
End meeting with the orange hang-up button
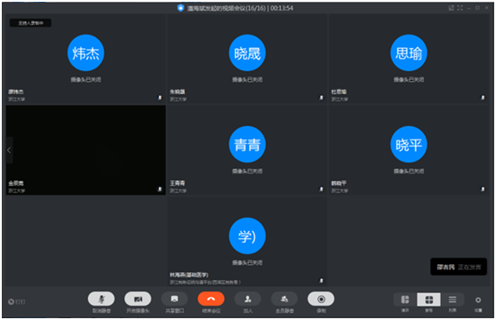coord(211,299)
